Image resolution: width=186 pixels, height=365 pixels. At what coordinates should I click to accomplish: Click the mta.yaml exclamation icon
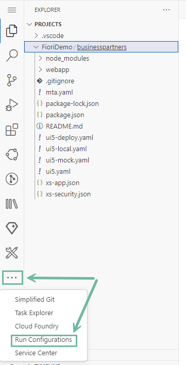[x=40, y=92]
